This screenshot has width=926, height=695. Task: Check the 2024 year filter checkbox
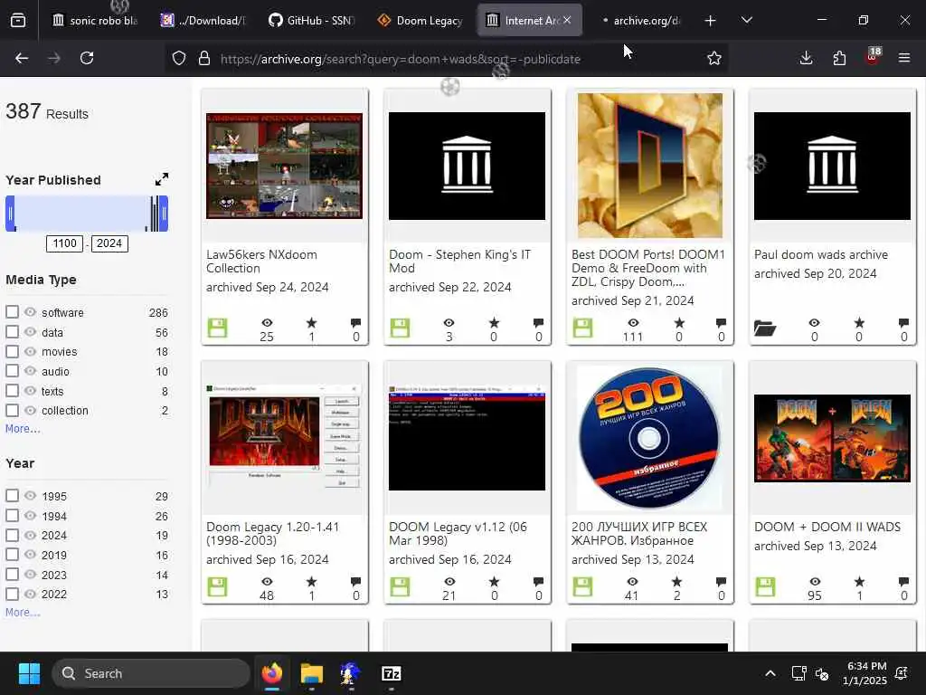coord(12,535)
